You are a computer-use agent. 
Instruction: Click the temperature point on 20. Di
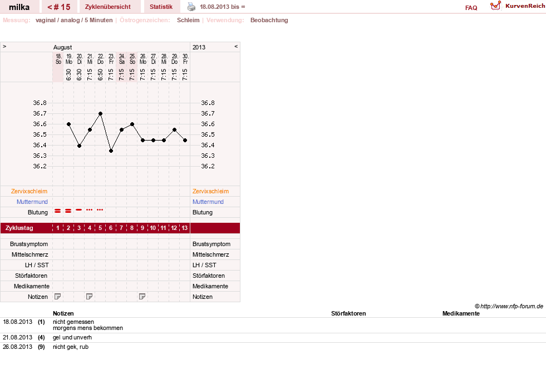(79, 146)
